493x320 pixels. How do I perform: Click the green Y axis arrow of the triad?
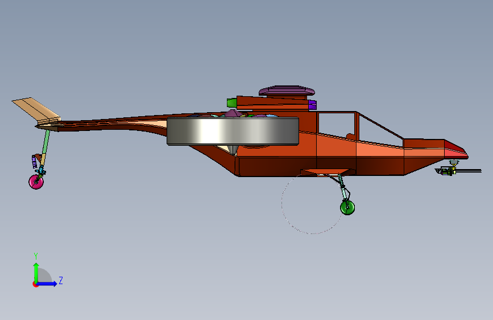click(36, 273)
